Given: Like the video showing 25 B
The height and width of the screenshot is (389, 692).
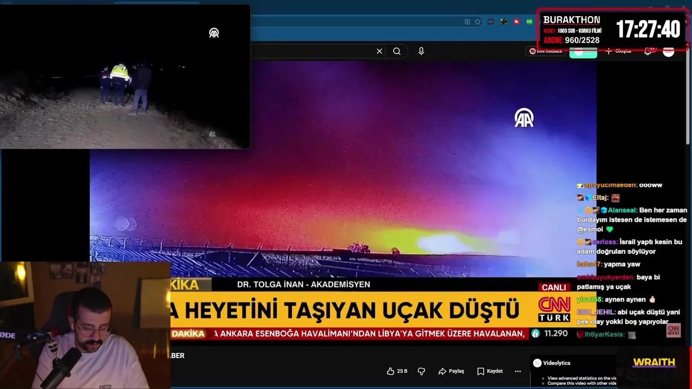Looking at the screenshot, I should pos(397,371).
